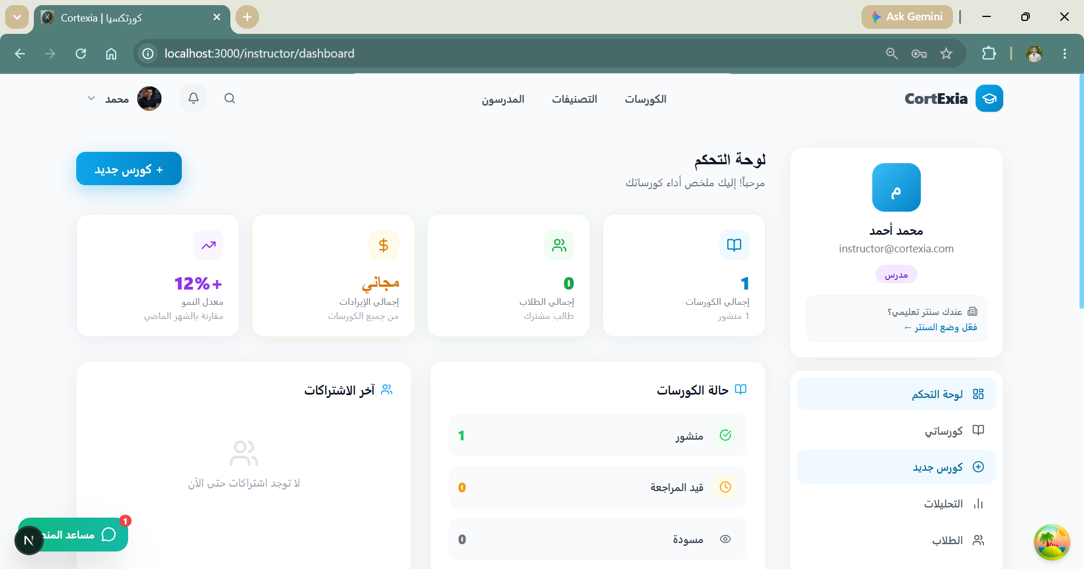Expand the محمد user menu chevron

(x=91, y=98)
